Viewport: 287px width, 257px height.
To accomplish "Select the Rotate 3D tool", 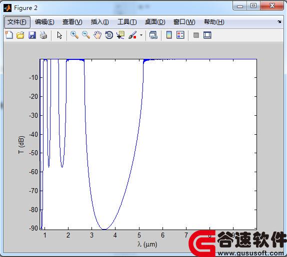I will pyautogui.click(x=109, y=35).
